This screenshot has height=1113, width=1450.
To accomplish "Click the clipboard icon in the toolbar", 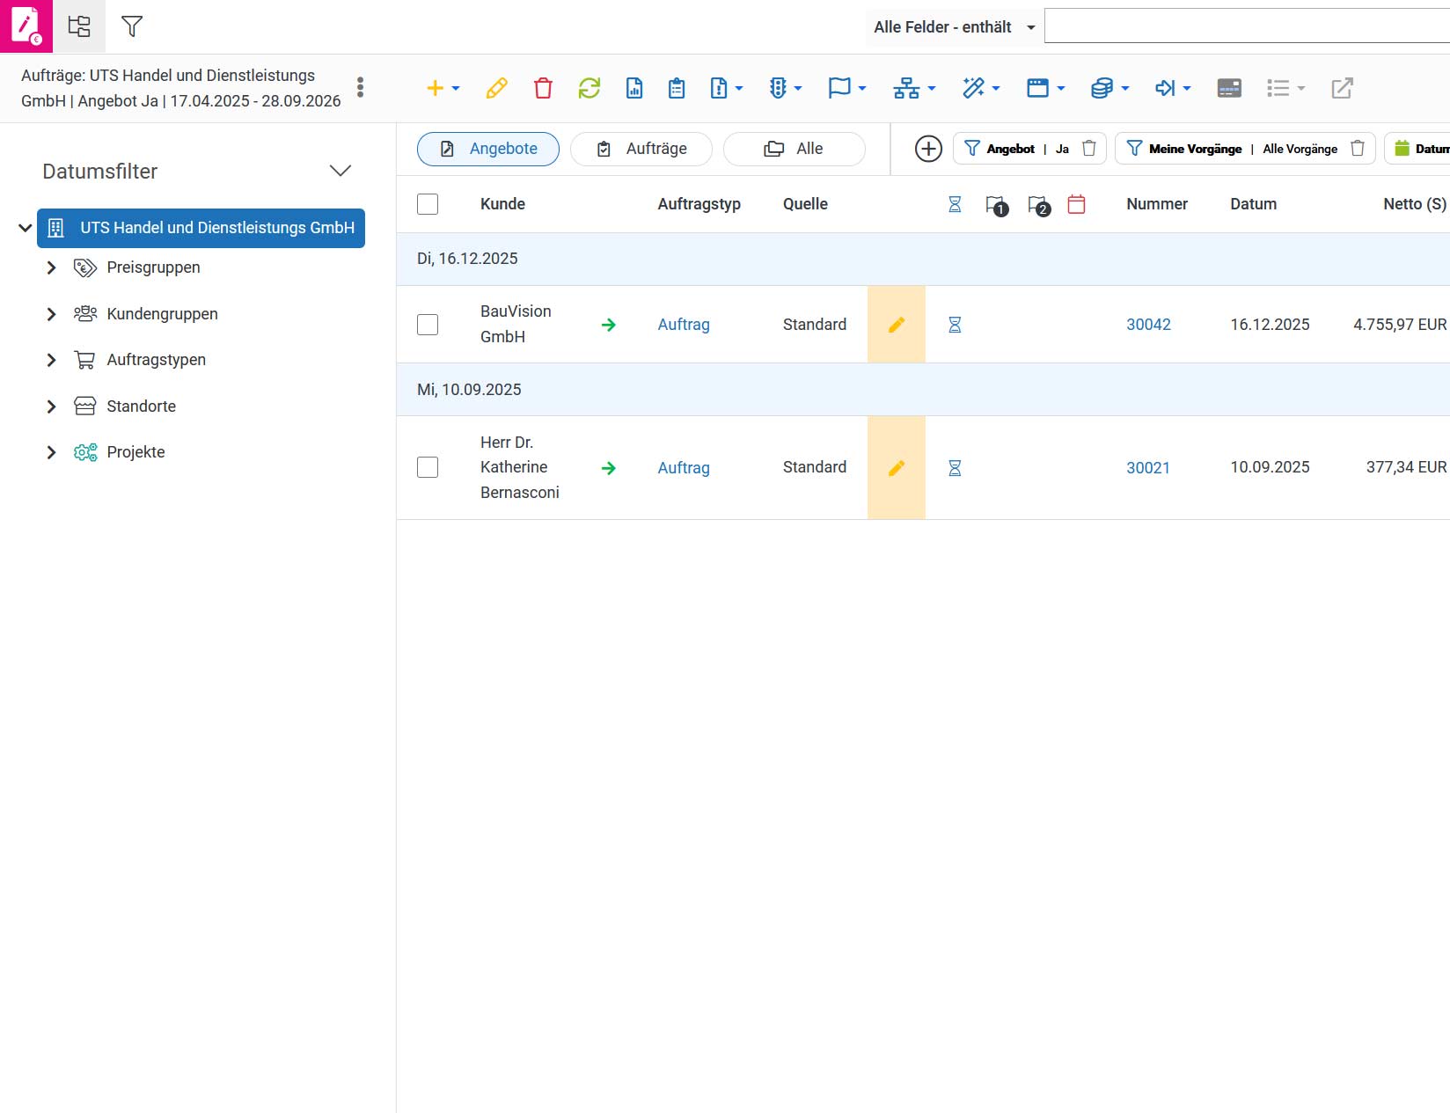I will point(677,88).
